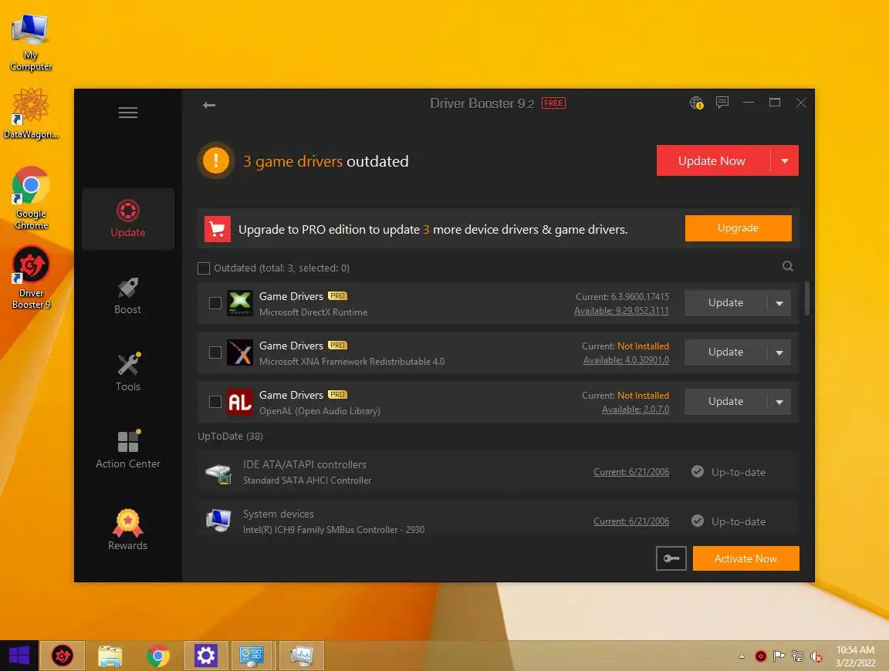Image resolution: width=889 pixels, height=671 pixels.
Task: Open the control panel taskbar icon
Action: (253, 656)
